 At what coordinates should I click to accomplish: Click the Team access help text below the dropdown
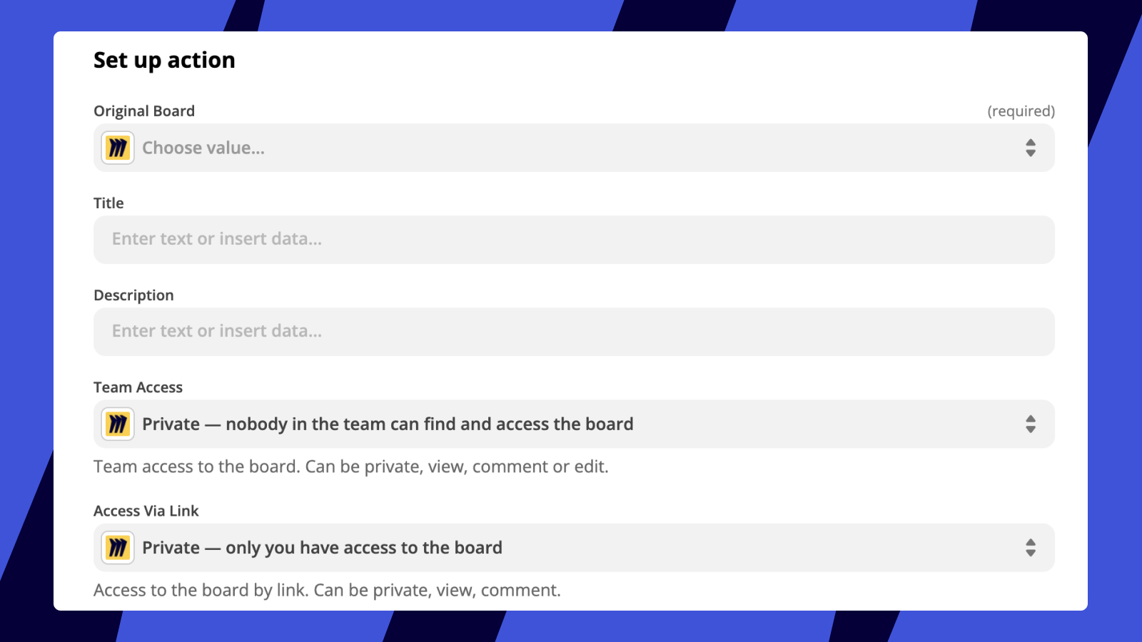click(350, 467)
